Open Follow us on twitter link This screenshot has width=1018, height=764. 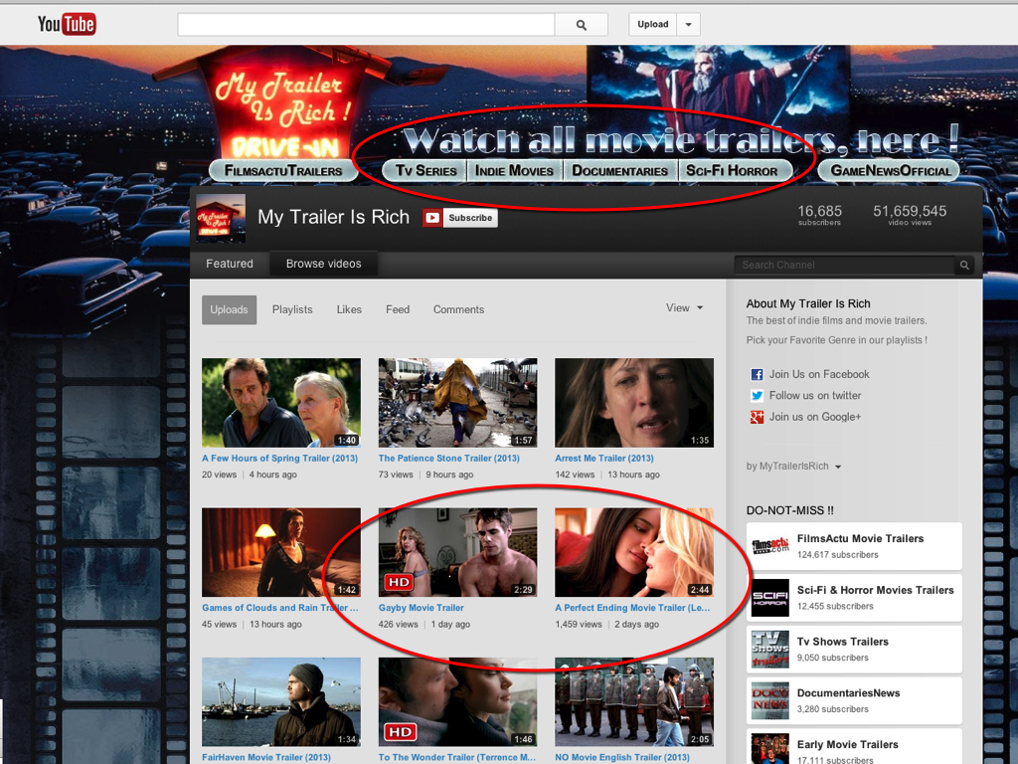[x=815, y=396]
